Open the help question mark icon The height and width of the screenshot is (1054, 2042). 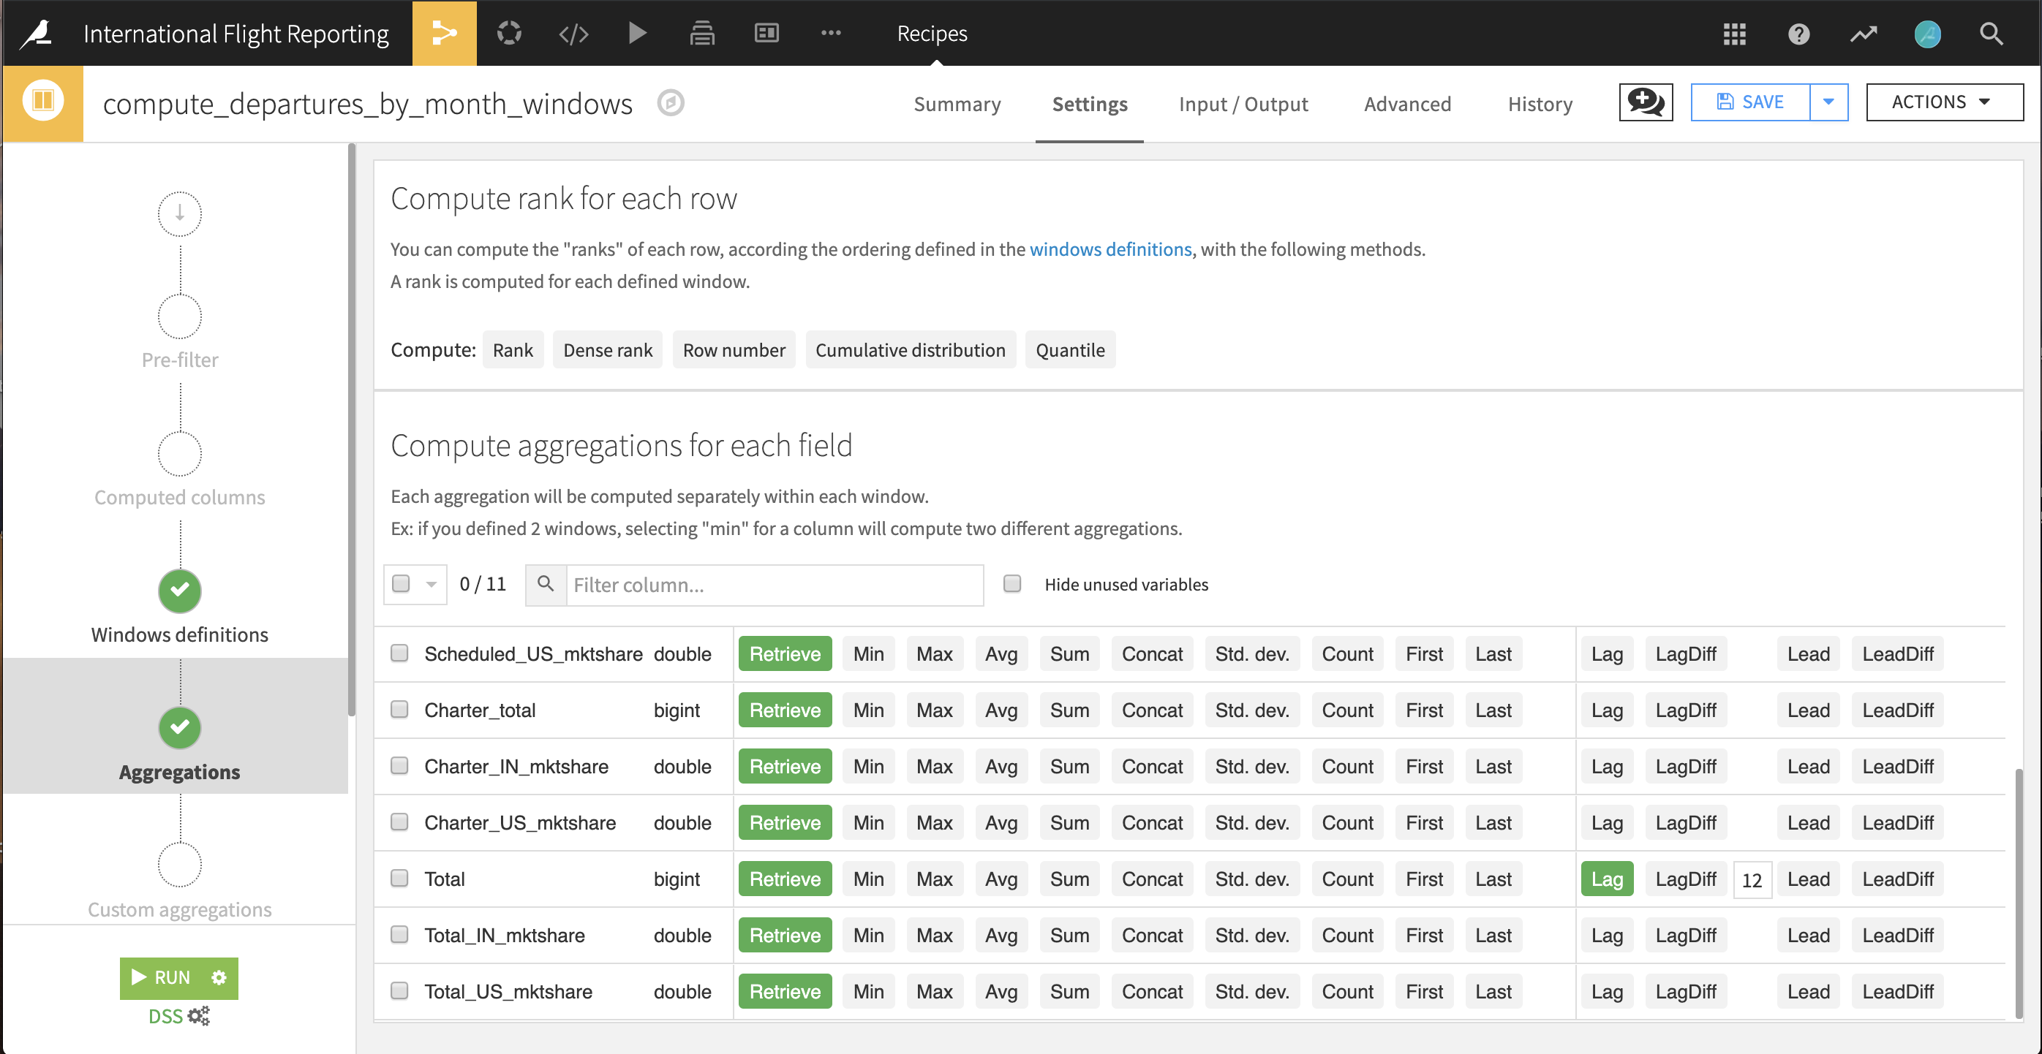[x=1798, y=34]
